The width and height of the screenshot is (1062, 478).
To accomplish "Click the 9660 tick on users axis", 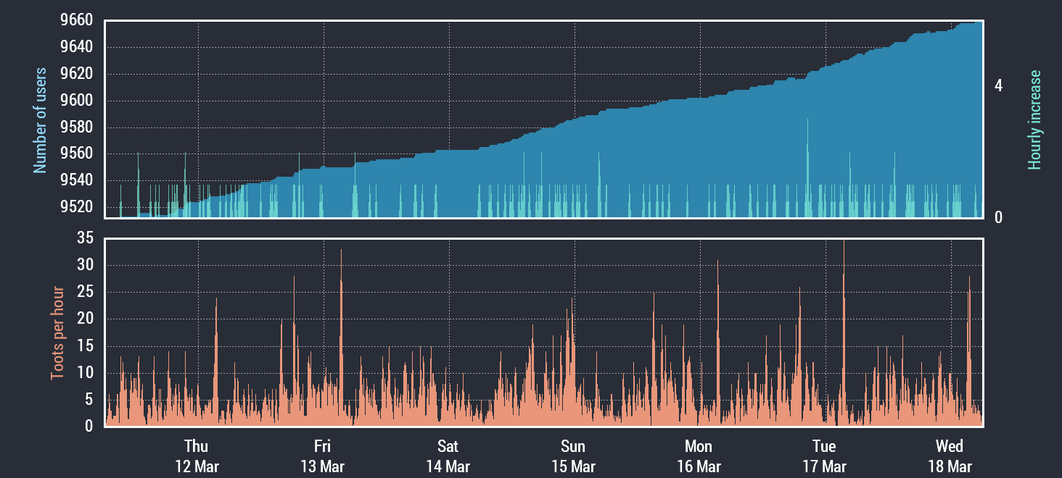I will click(x=76, y=20).
